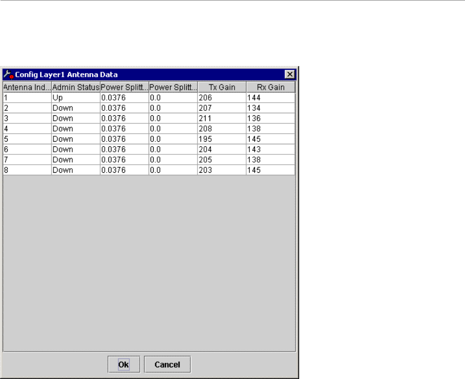
Task: Click Antenna Index cell 7
Action: (27, 160)
